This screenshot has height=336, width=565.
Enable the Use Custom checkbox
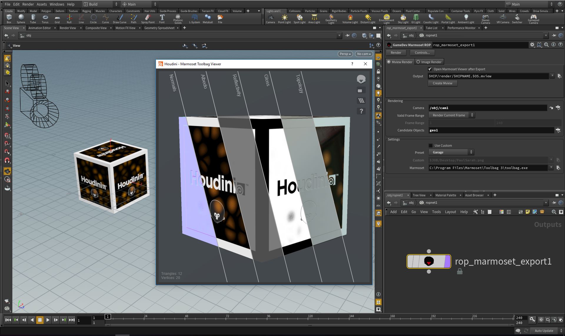[431, 146]
